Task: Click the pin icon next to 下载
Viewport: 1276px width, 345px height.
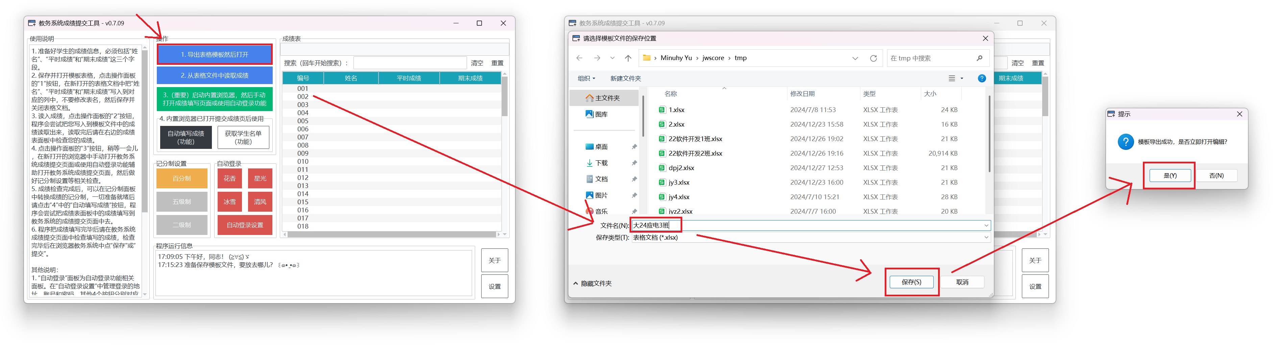Action: [634, 163]
